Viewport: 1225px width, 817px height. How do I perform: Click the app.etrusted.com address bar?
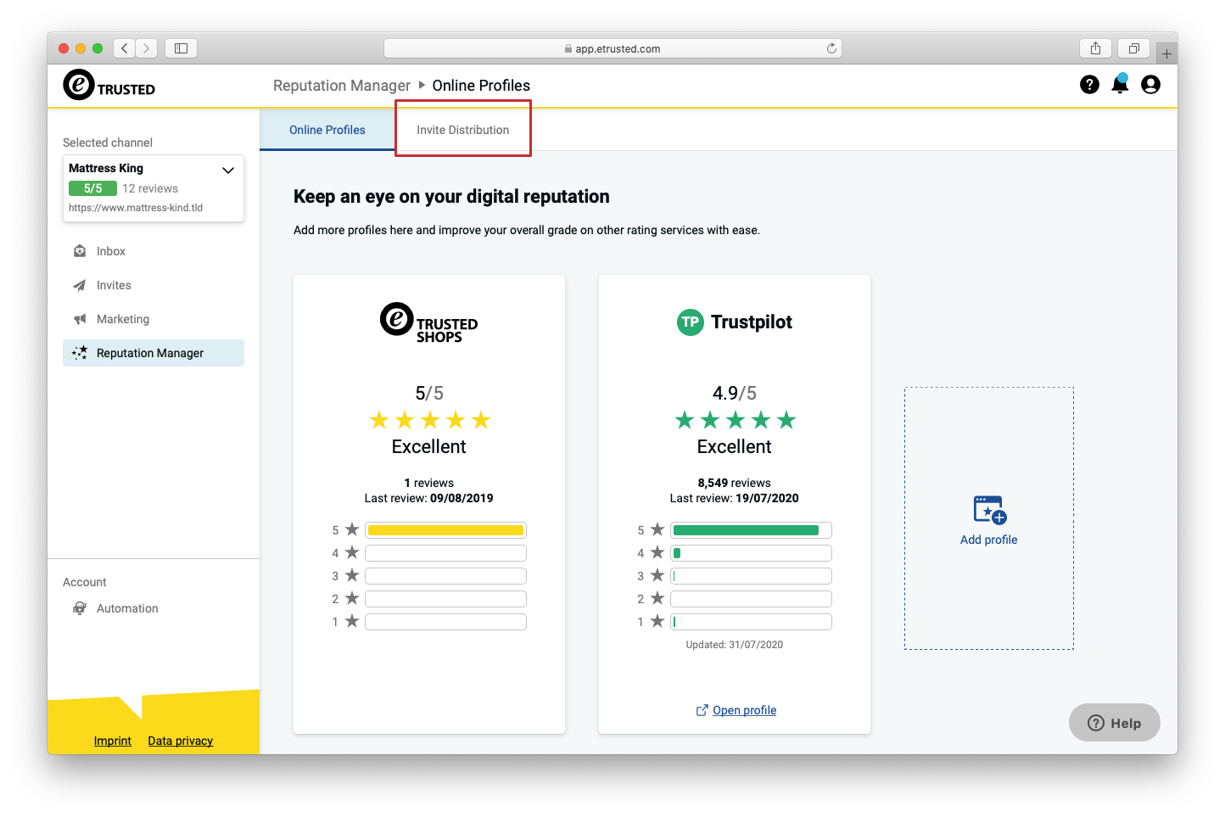(612, 48)
